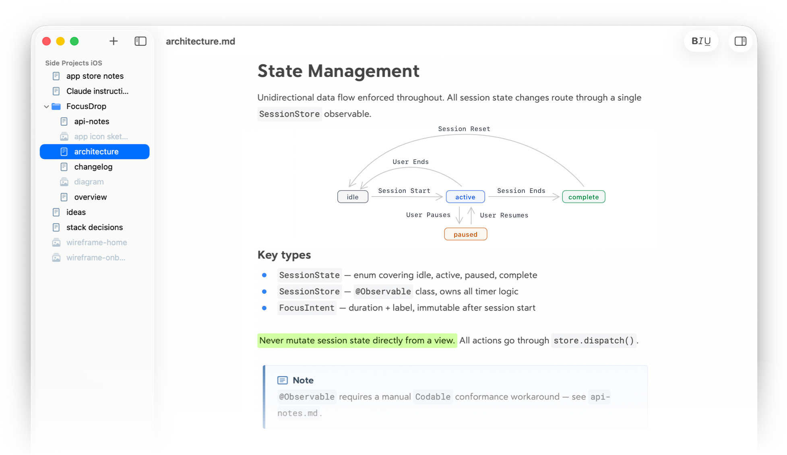
Task: Click the document icon beside app store notes
Action: [x=56, y=76]
